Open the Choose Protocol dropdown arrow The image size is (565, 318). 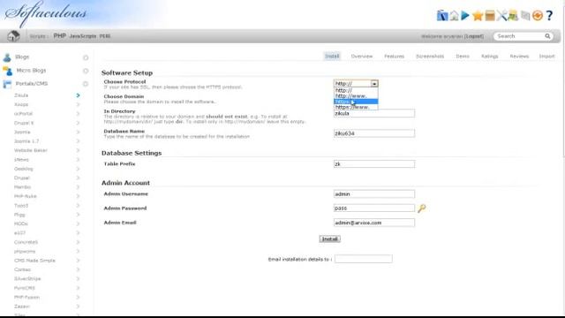coord(374,84)
